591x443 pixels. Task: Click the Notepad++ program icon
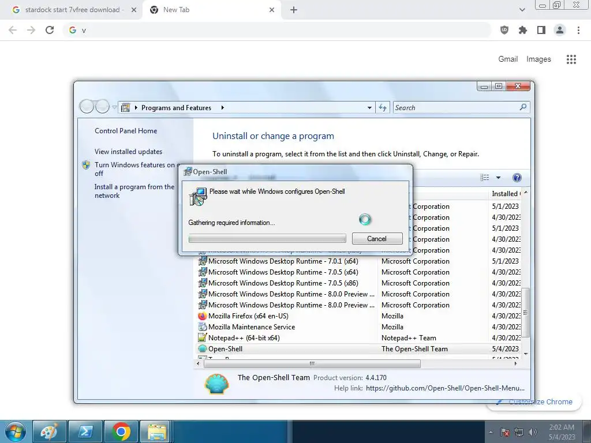203,338
